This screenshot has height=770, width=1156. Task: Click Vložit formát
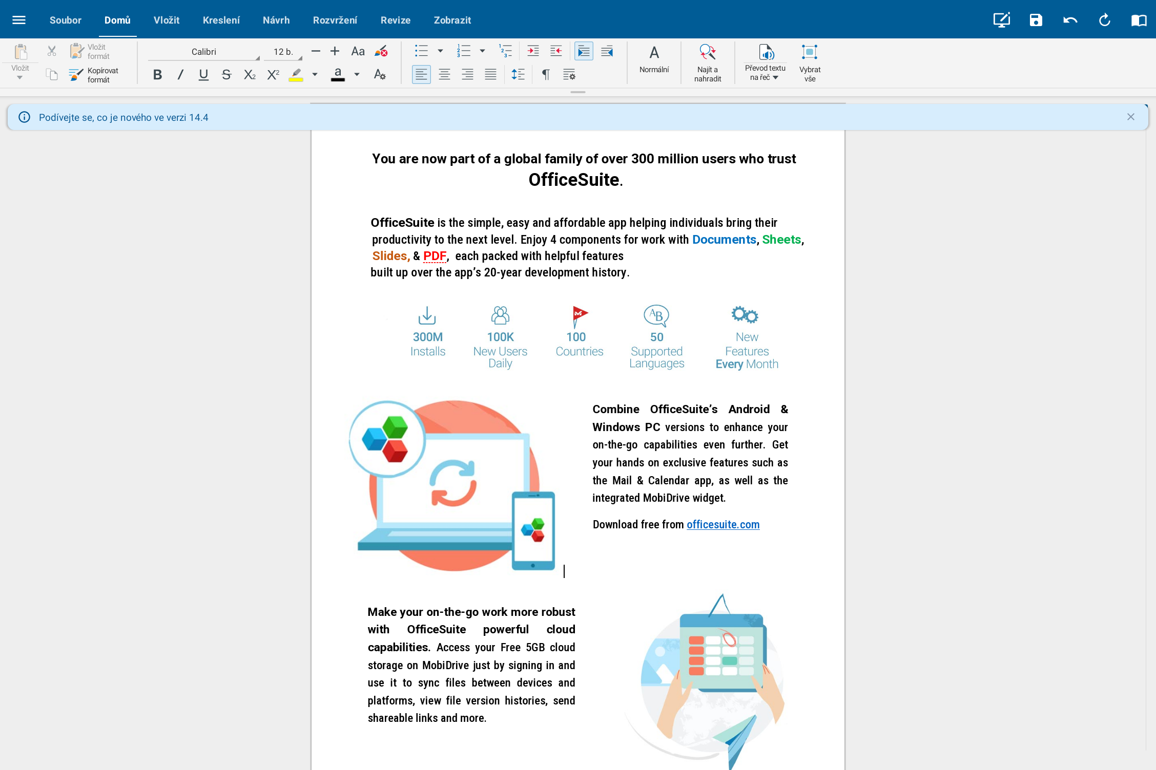click(90, 51)
